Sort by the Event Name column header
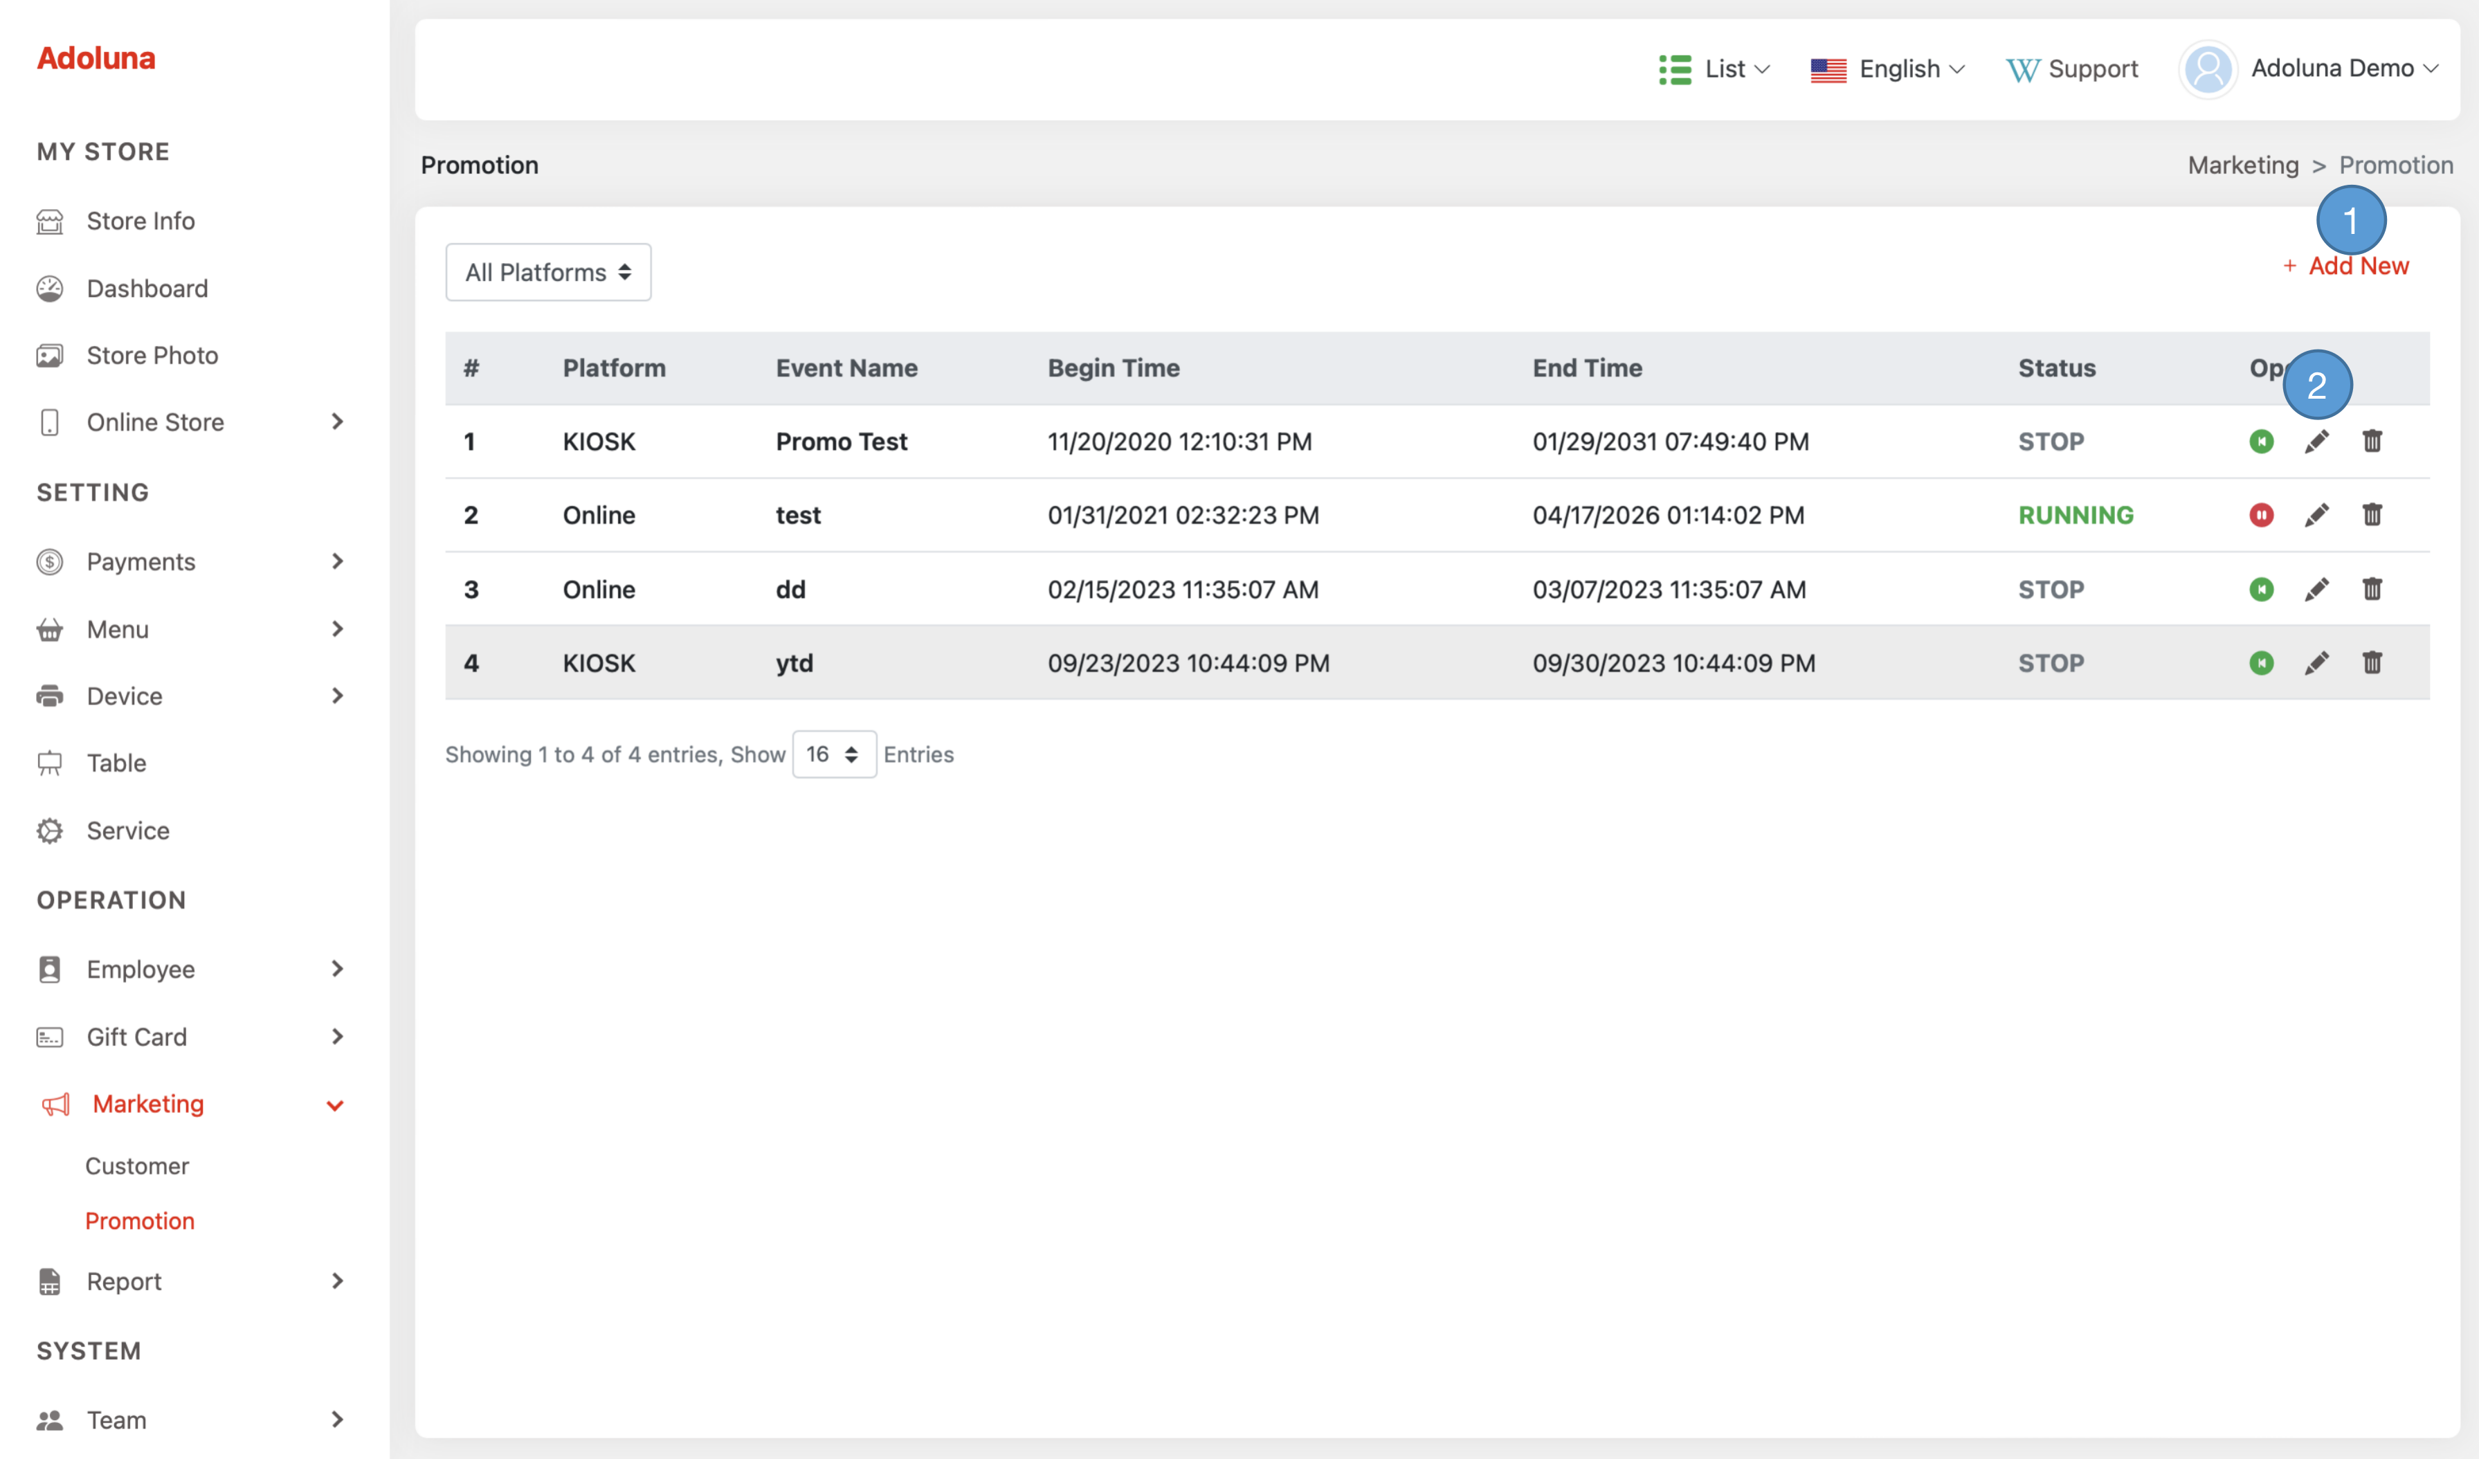Image resolution: width=2479 pixels, height=1459 pixels. point(847,368)
